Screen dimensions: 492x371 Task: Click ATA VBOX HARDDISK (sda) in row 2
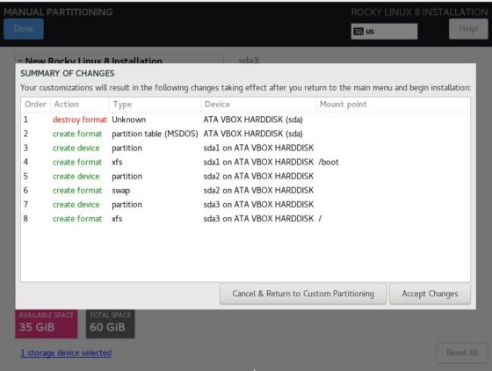[x=253, y=134]
